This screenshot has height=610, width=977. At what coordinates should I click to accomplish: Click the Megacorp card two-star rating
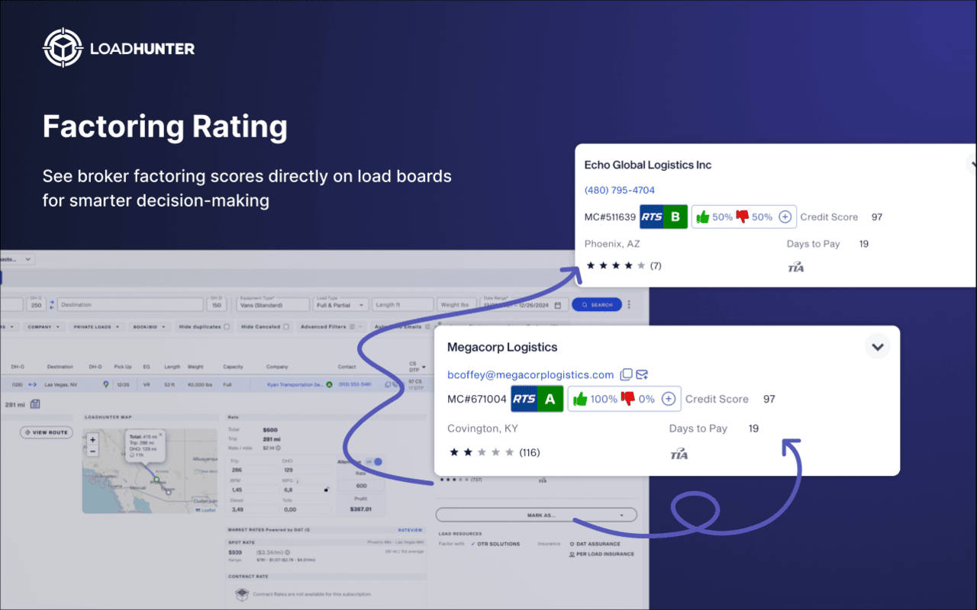pos(482,452)
